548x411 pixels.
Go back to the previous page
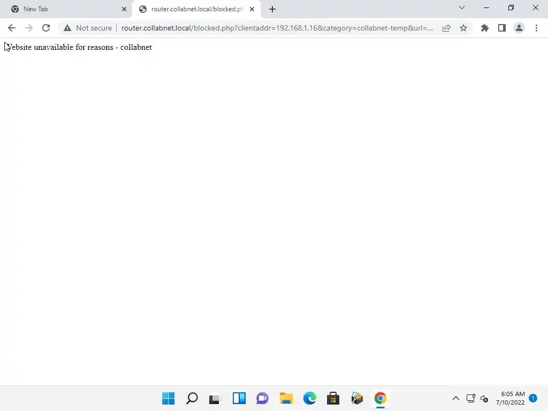(12, 28)
